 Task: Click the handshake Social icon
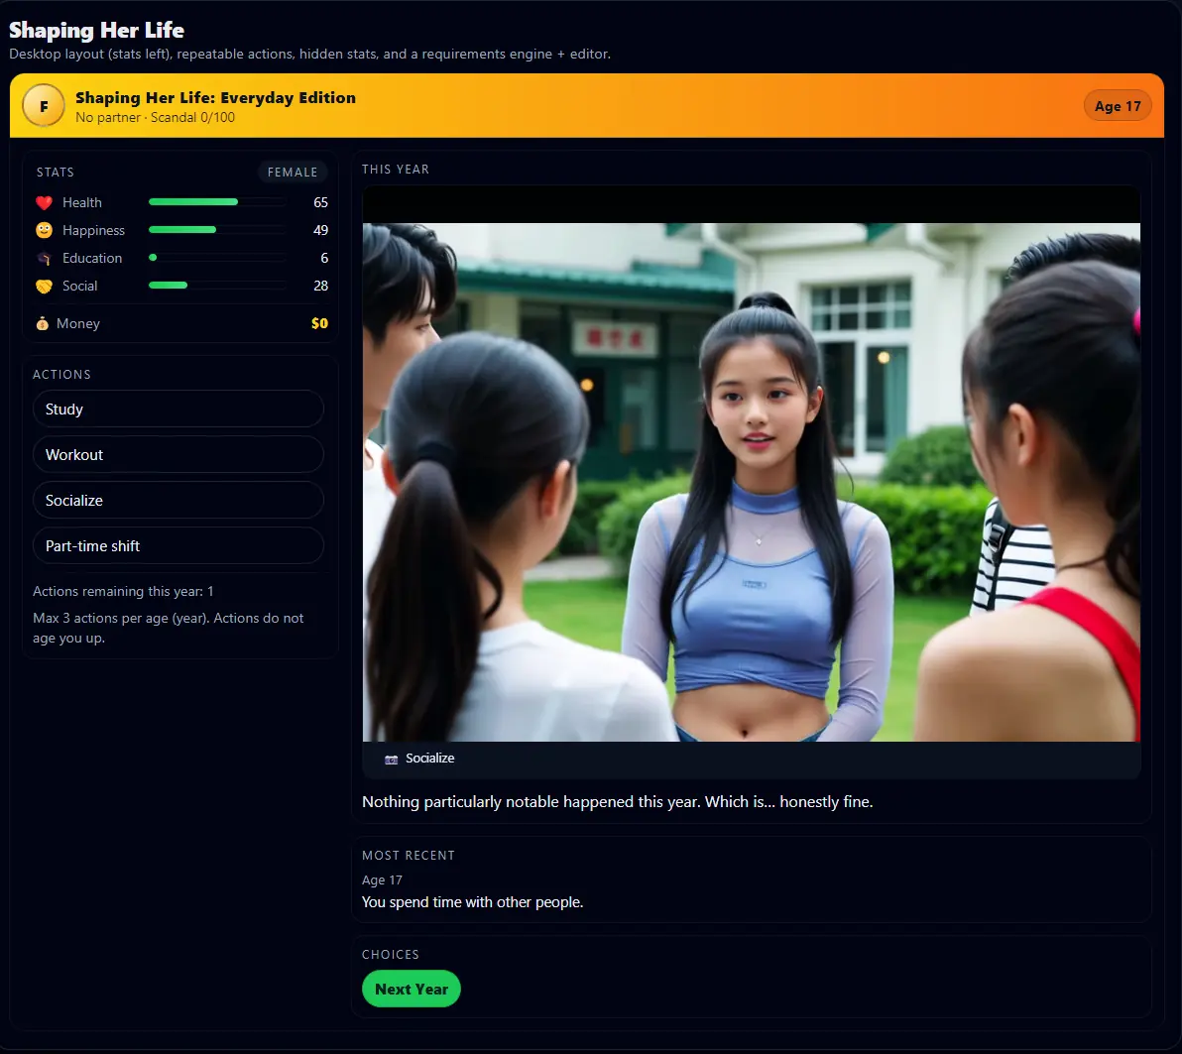[x=44, y=286]
